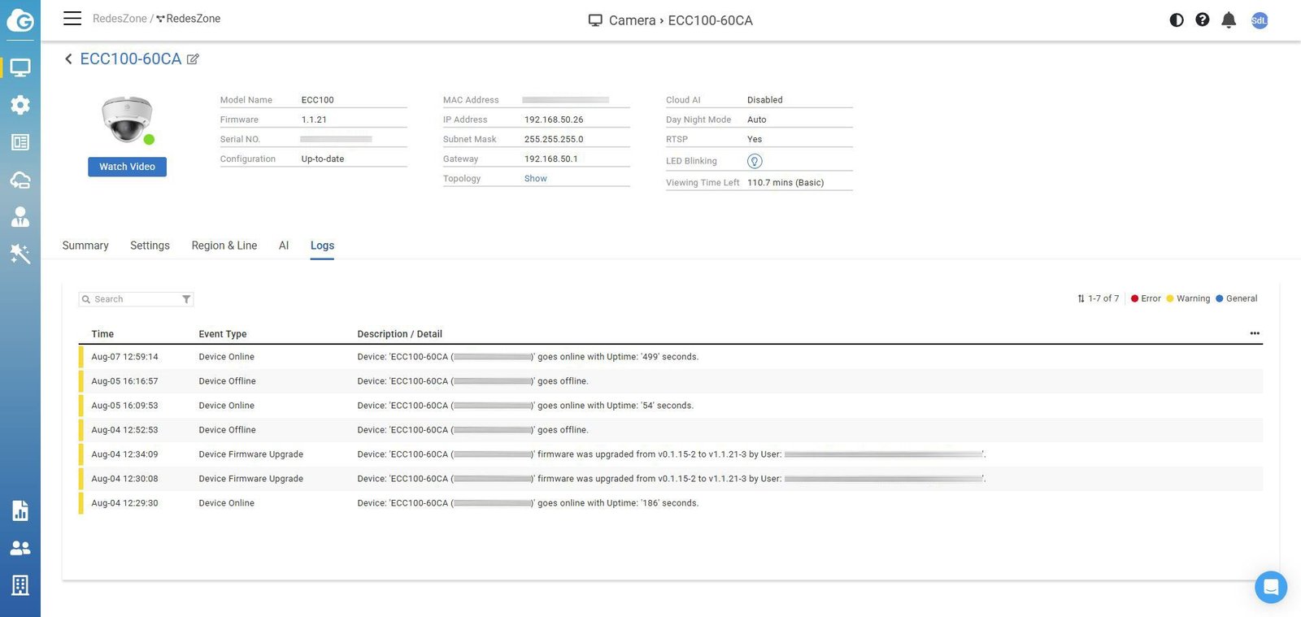Open the chat support bubble

pyautogui.click(x=1270, y=587)
